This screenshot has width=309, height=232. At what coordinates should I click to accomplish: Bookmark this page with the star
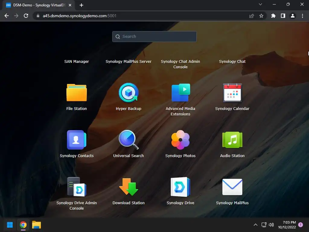(x=261, y=16)
